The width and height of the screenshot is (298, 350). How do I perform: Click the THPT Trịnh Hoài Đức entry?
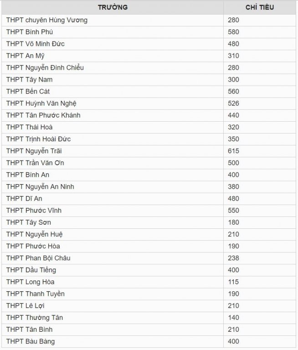click(x=38, y=139)
